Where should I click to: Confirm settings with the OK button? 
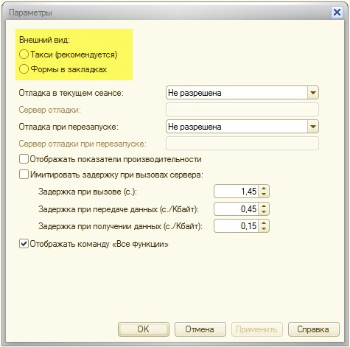[144, 329]
